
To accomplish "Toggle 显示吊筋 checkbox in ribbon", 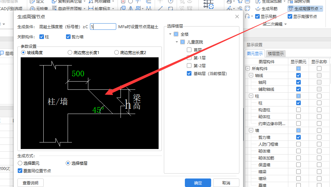I will (x=257, y=16).
